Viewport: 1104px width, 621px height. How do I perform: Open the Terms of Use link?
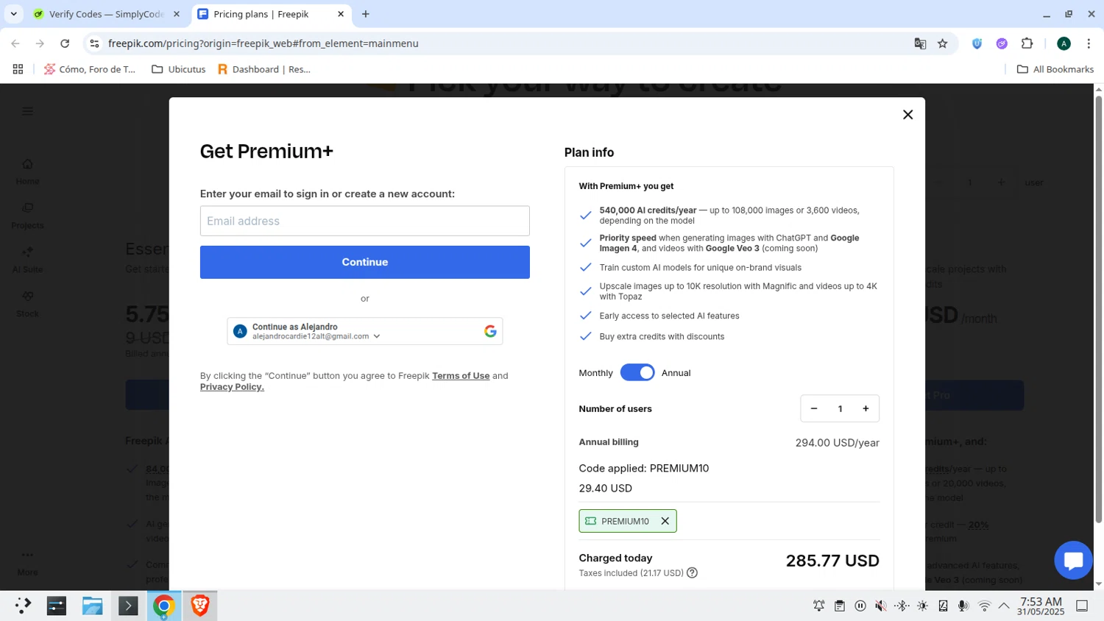coord(460,376)
